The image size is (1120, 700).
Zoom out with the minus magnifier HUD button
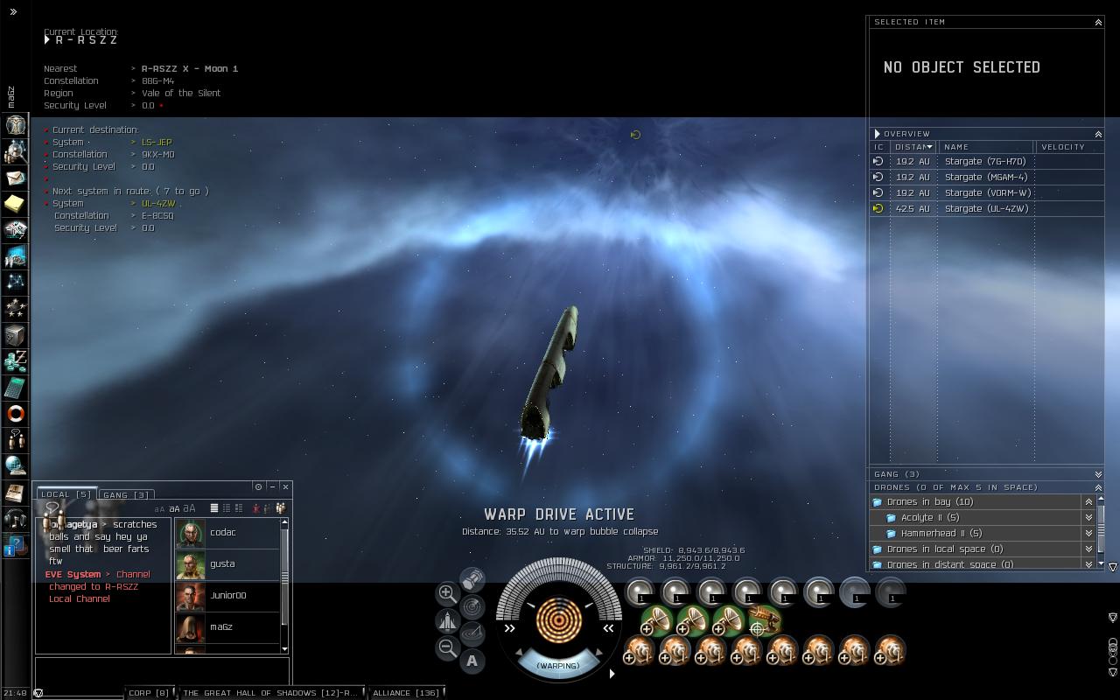pyautogui.click(x=447, y=647)
